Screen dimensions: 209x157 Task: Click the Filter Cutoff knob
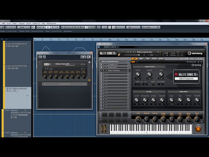(x=137, y=100)
